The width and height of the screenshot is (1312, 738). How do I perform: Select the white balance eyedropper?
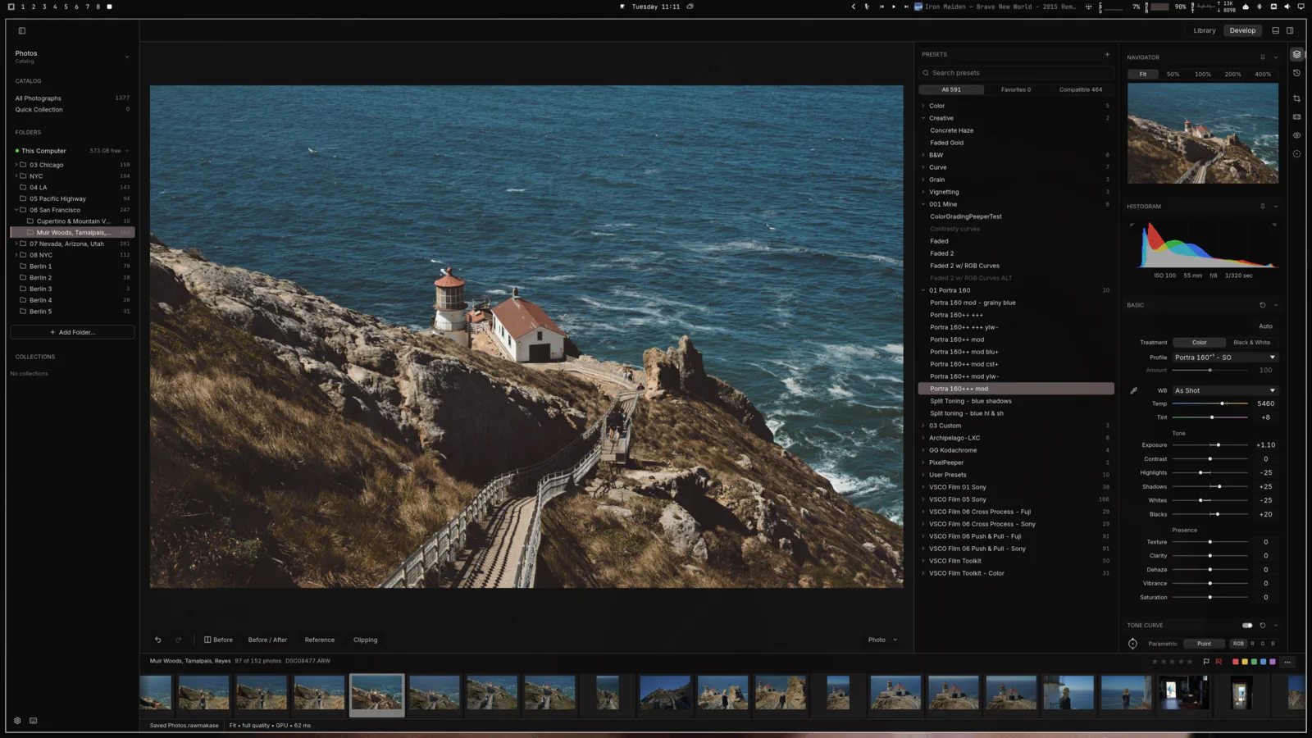(1134, 390)
